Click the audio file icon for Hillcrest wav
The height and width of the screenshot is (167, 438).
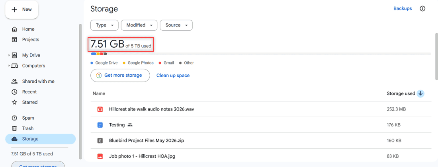click(100, 109)
